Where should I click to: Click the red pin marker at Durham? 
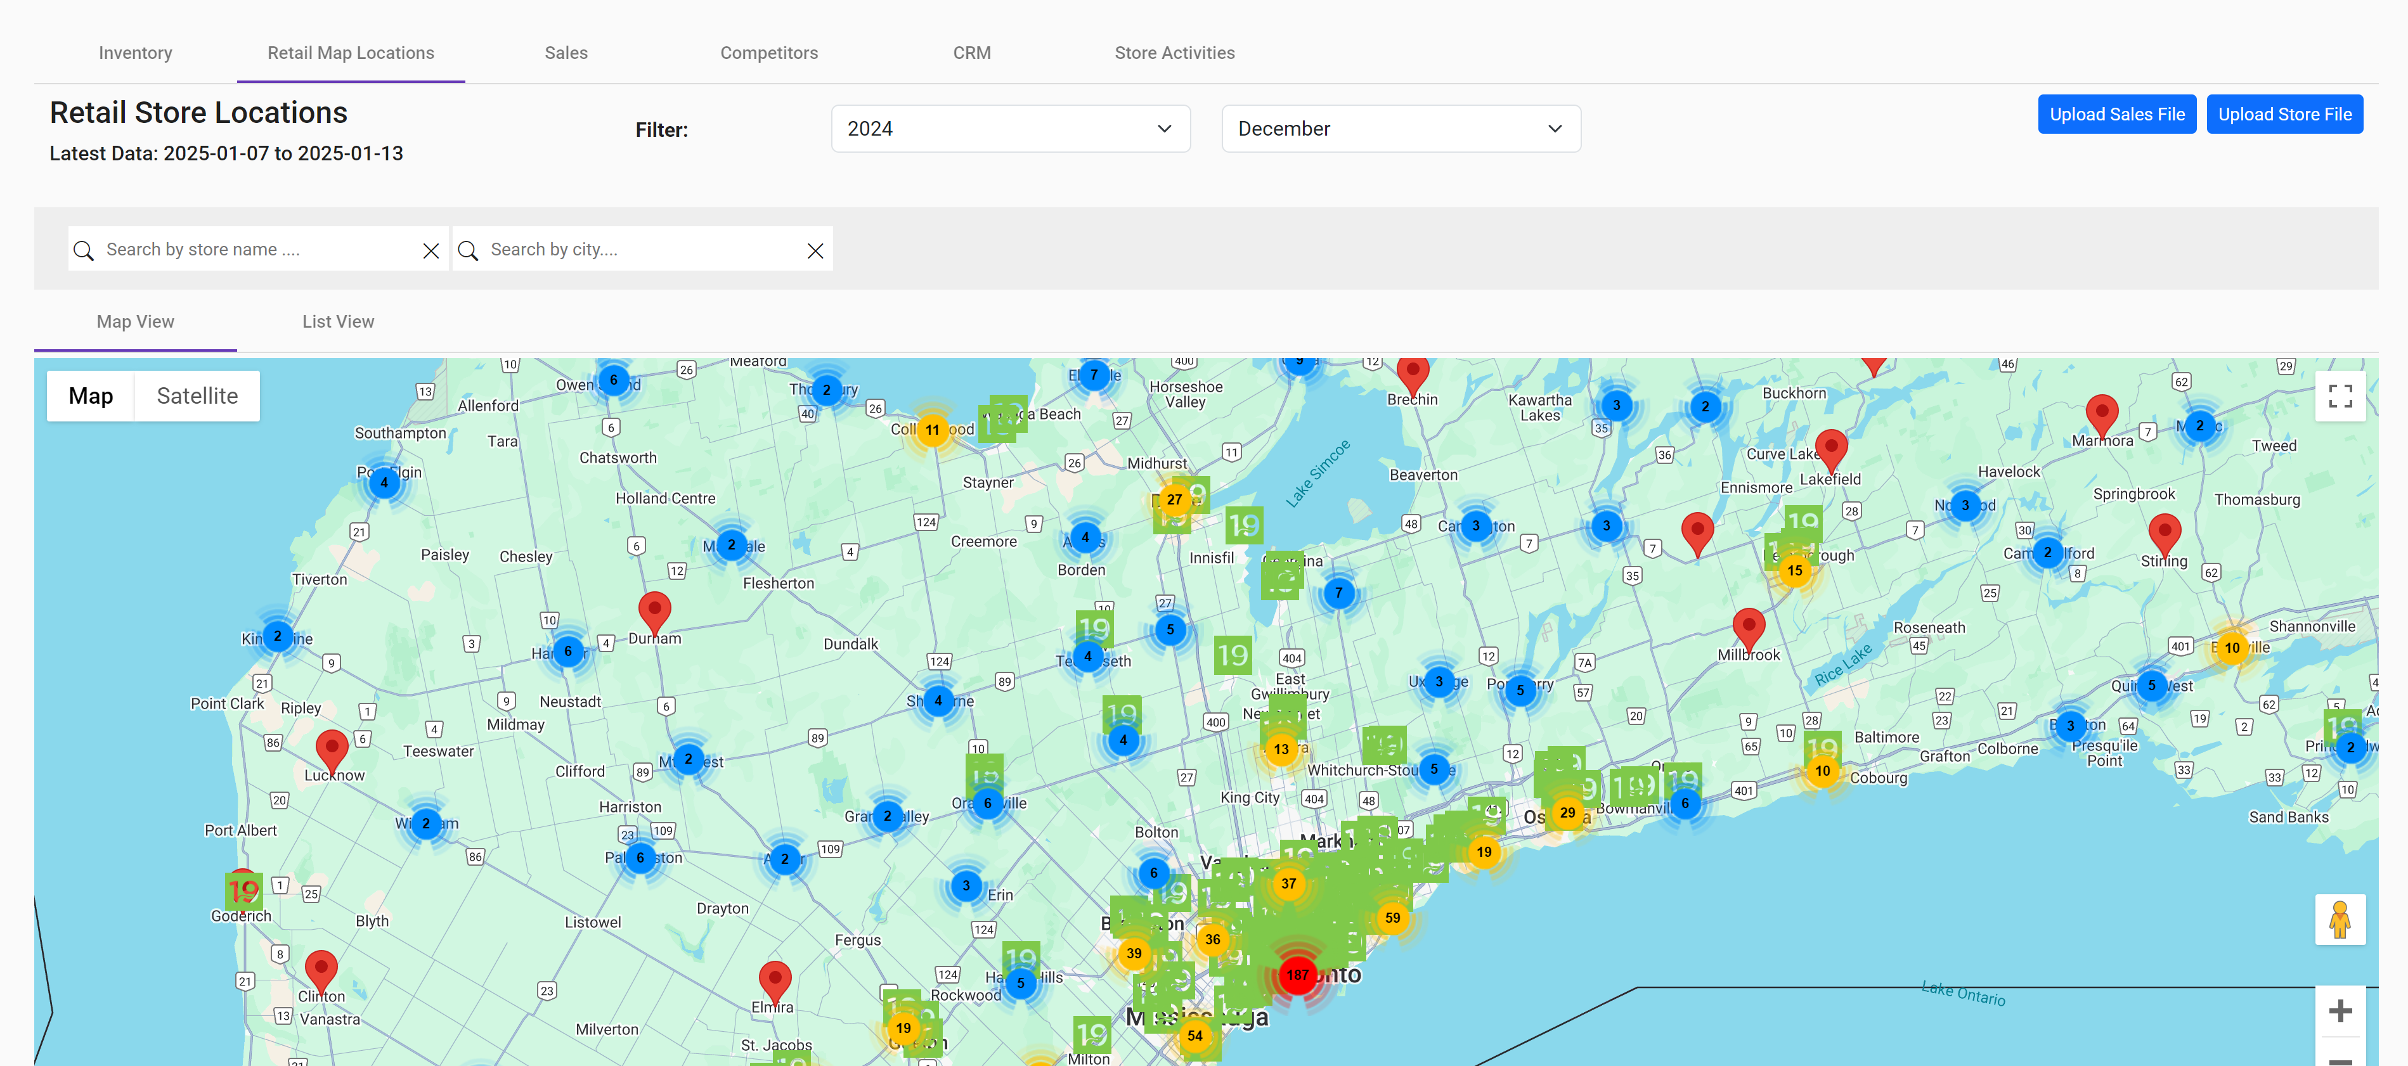click(x=654, y=611)
